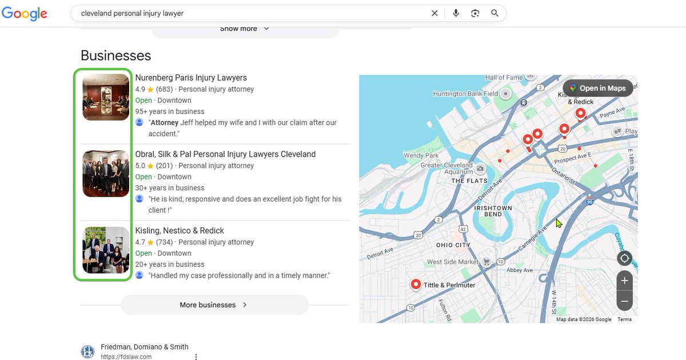Click the magnifier search icon
686x360 pixels.
[x=494, y=13]
